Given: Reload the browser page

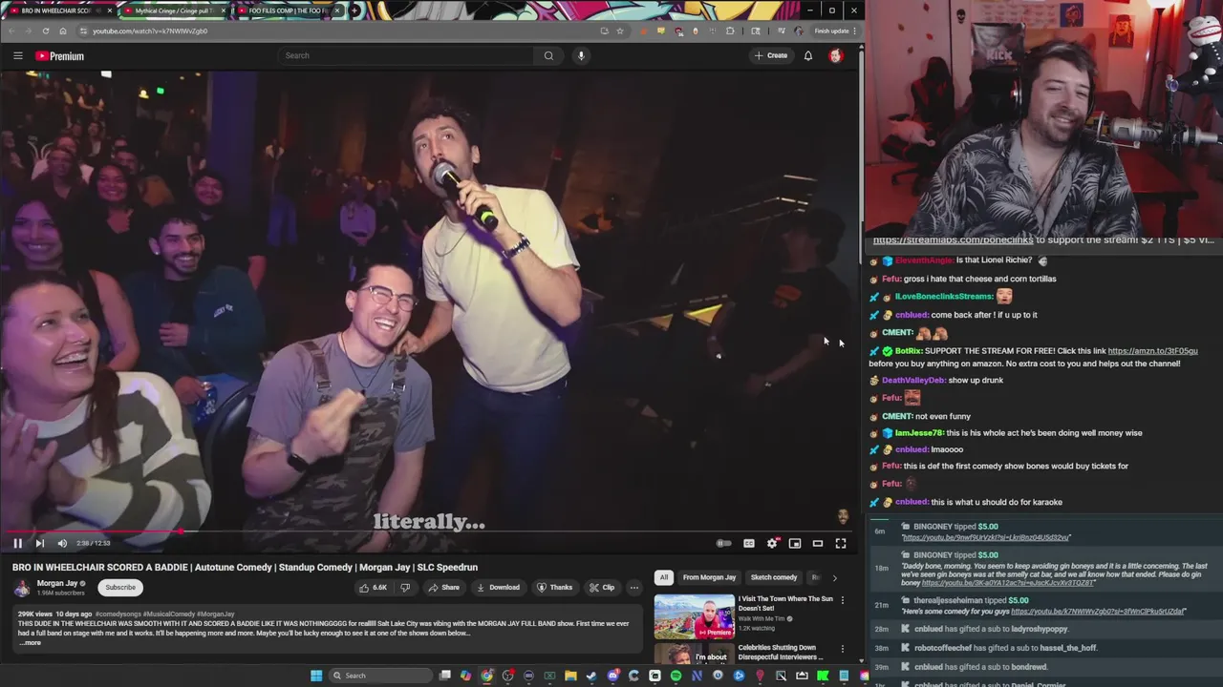Looking at the screenshot, I should pyautogui.click(x=45, y=31).
